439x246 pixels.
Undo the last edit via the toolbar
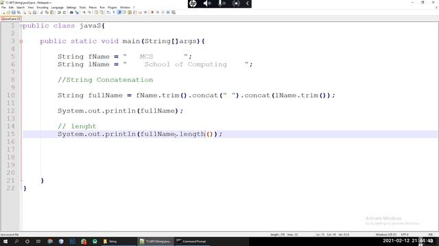tap(59, 12)
